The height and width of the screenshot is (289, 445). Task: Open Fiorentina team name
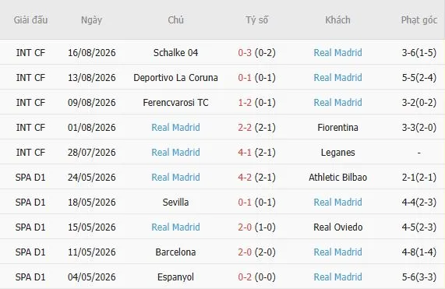click(x=337, y=128)
